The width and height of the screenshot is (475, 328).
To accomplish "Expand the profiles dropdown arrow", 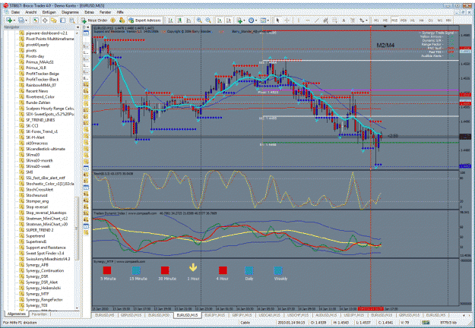I will tap(26, 20).
